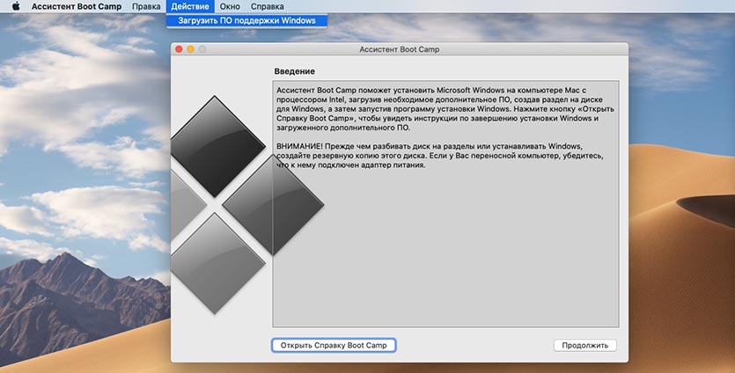Click the window title Ассистент Boot Camp
Screen dimensions: 735x373
coord(400,49)
